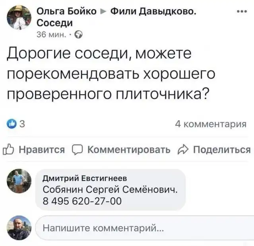Screen dimensions: 254x246
Task: Open the post options three-dots menu
Action: coord(242,12)
